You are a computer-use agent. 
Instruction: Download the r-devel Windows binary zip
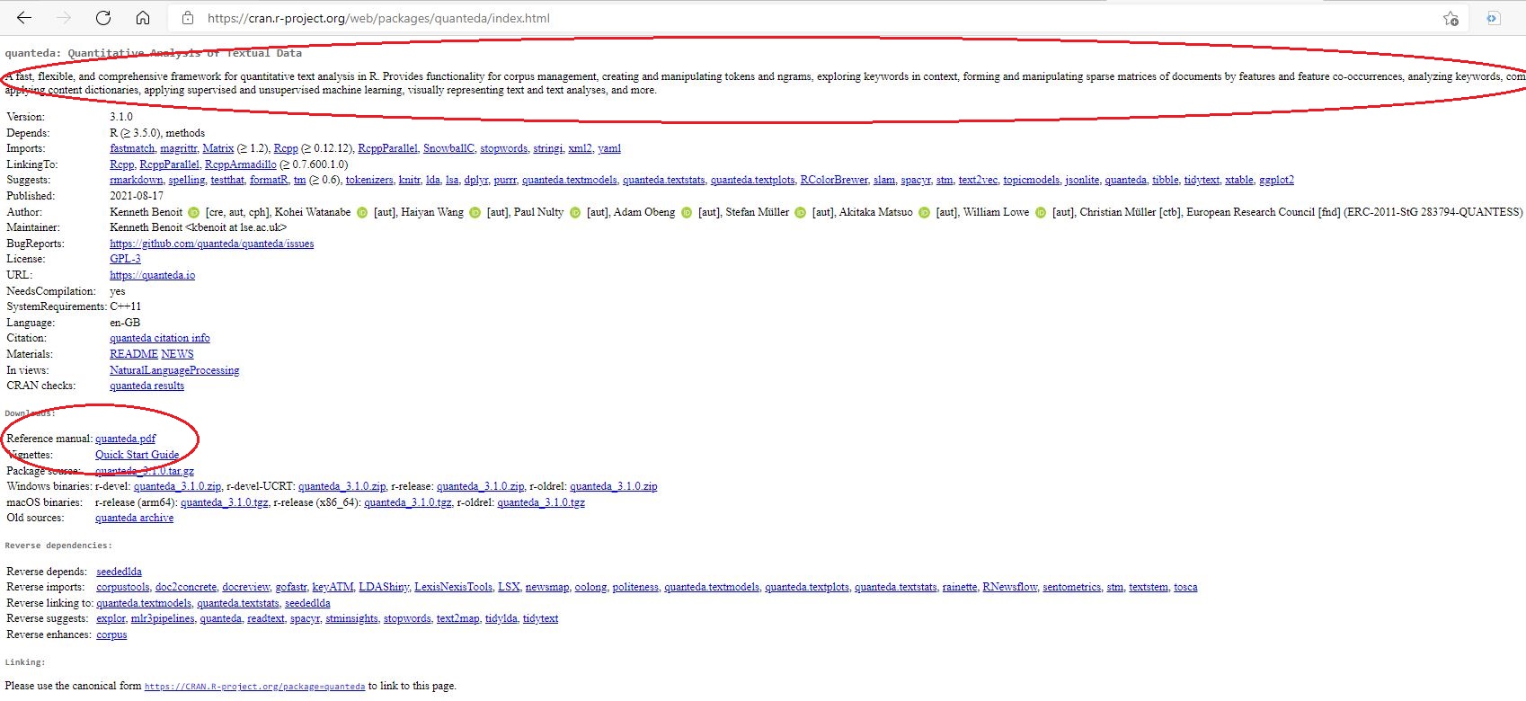(177, 486)
